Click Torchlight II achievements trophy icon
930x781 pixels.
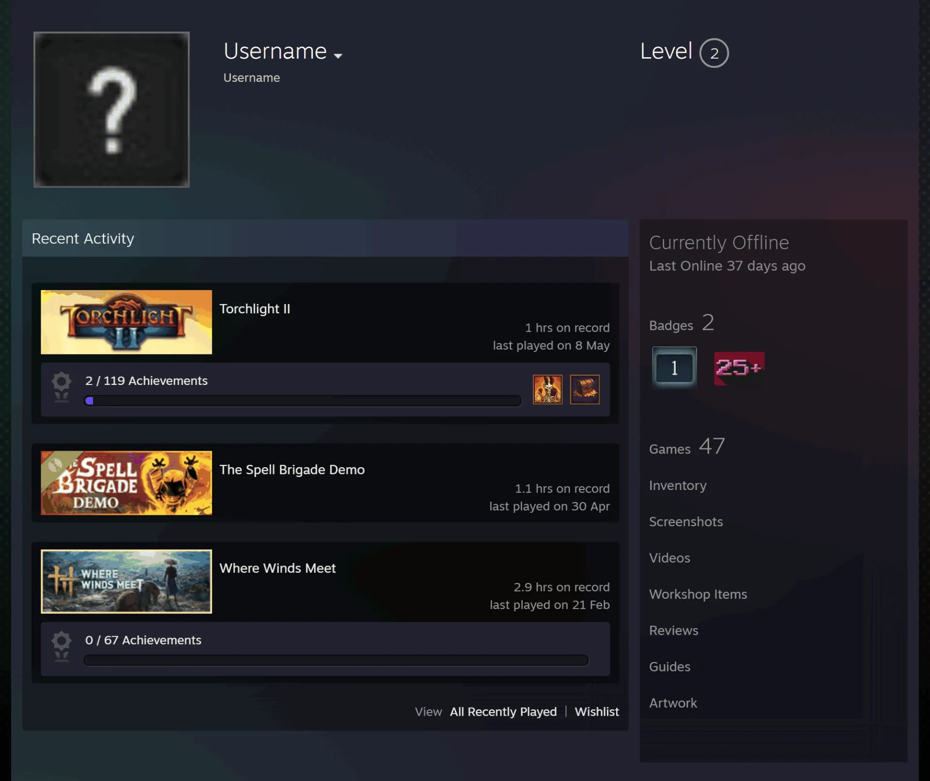pyautogui.click(x=62, y=387)
